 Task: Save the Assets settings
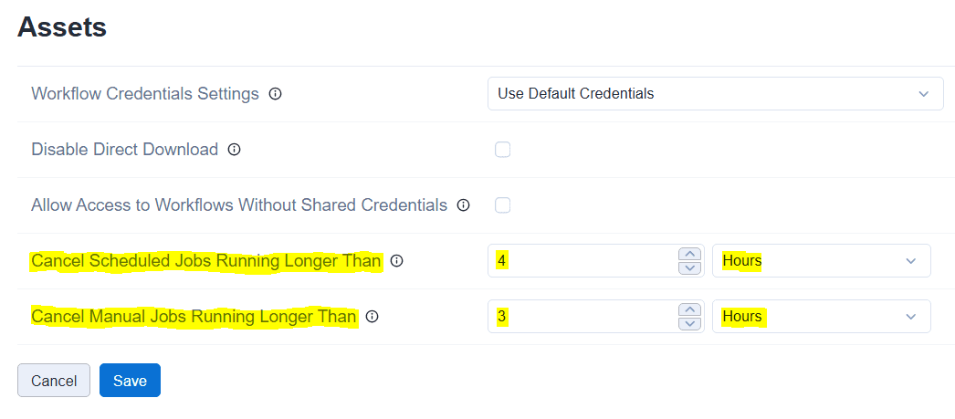pyautogui.click(x=130, y=381)
